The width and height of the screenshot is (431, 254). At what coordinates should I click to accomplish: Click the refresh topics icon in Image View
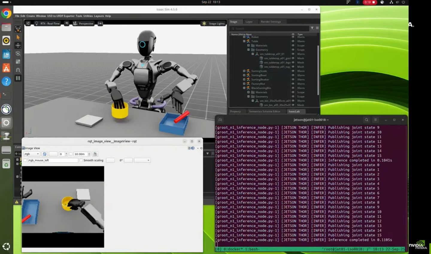pos(45,154)
